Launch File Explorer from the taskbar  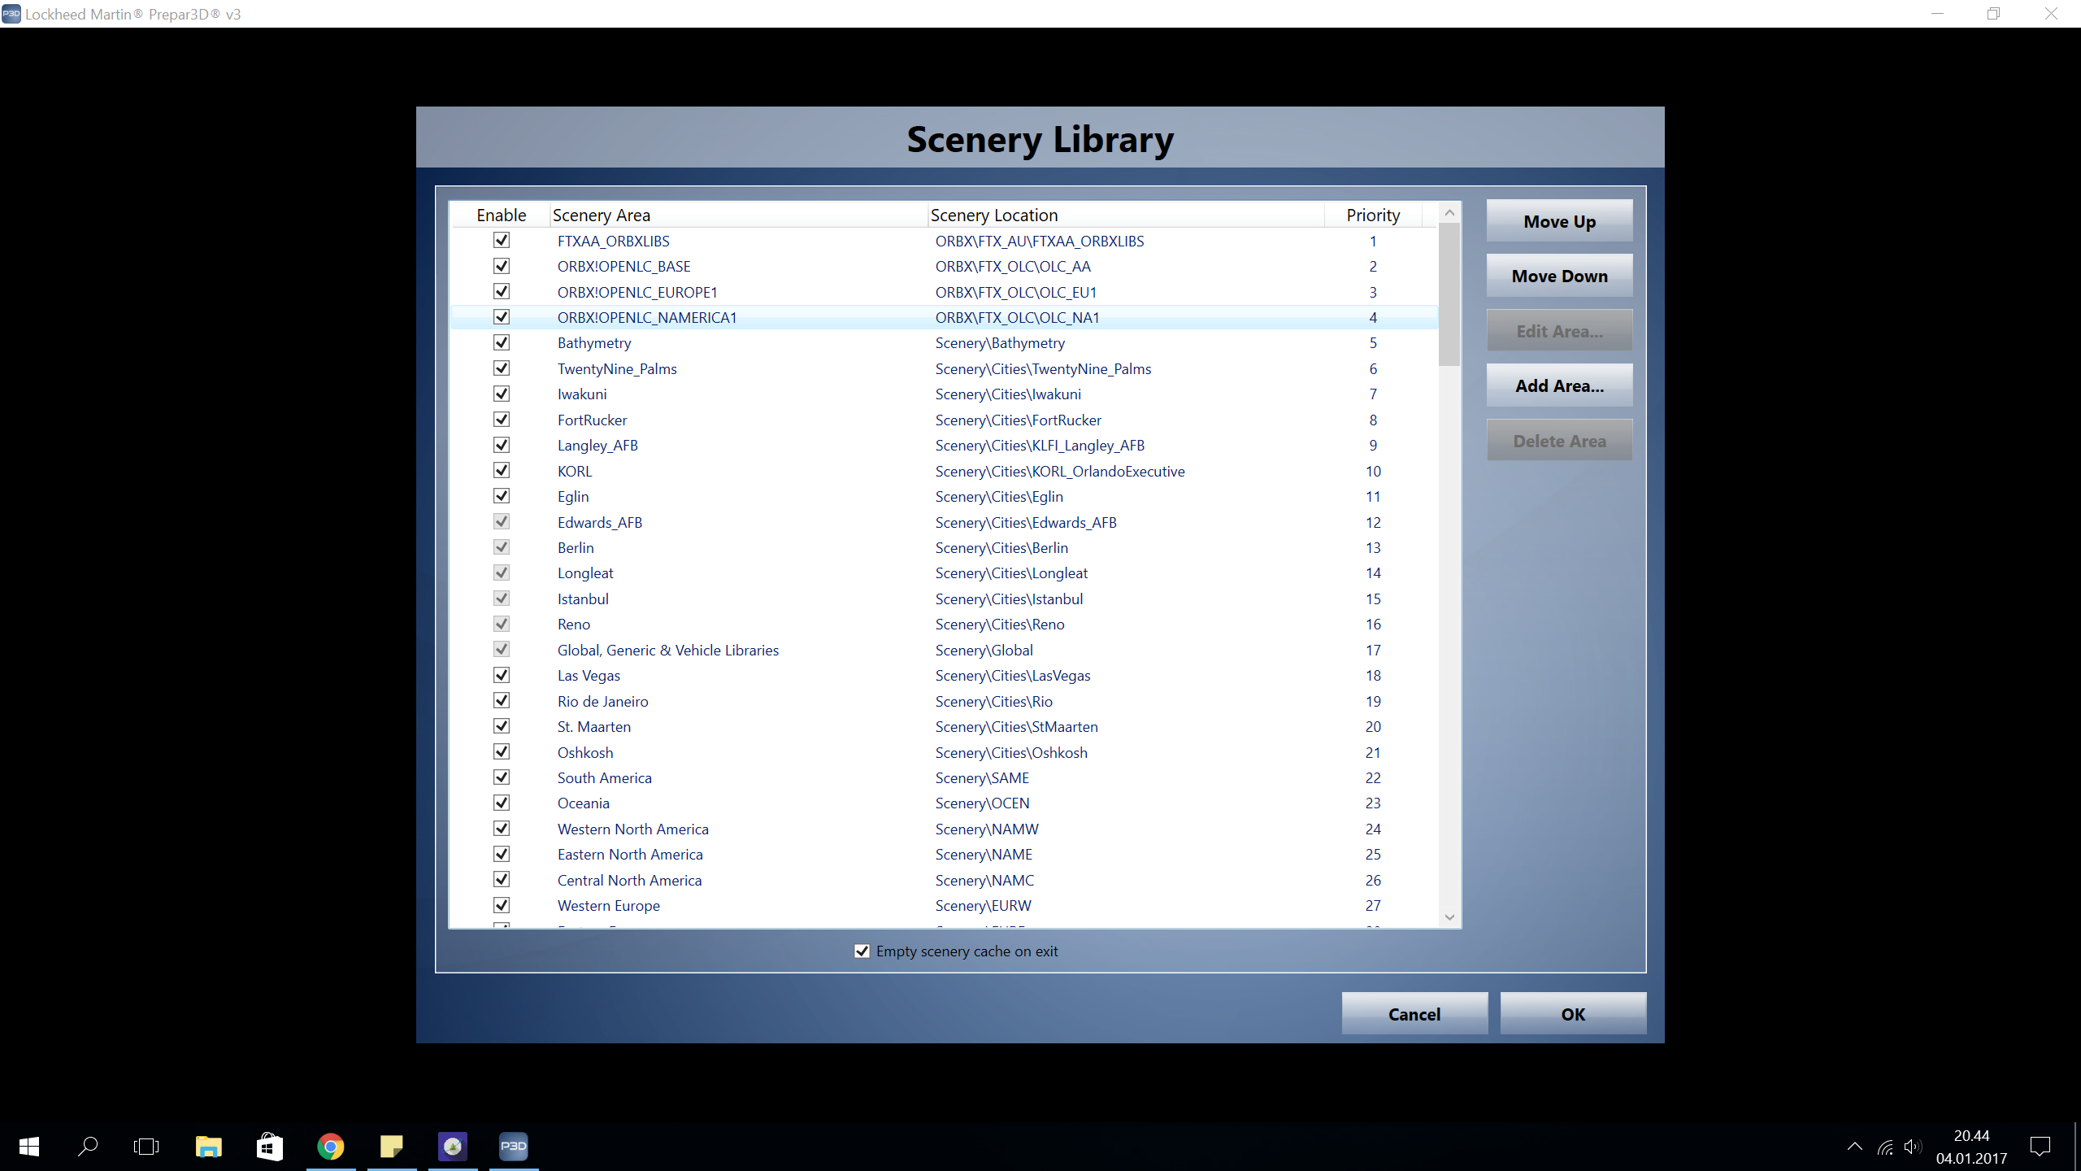(209, 1147)
